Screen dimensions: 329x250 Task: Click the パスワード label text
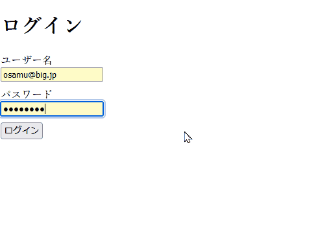tap(27, 95)
